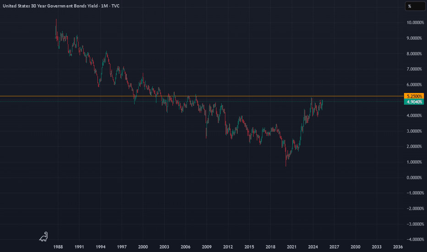
Task: Click the 2009 label on time axis
Action: [x=207, y=247]
